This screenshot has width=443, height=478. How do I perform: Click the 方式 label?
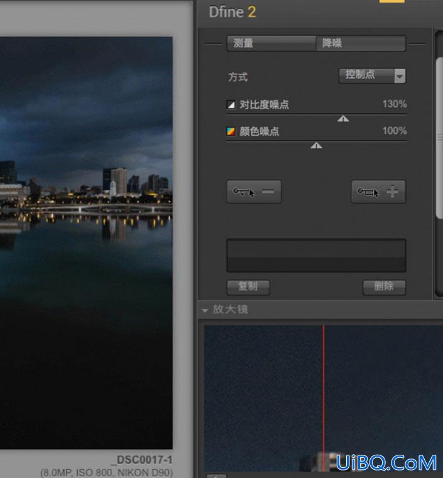click(x=238, y=77)
